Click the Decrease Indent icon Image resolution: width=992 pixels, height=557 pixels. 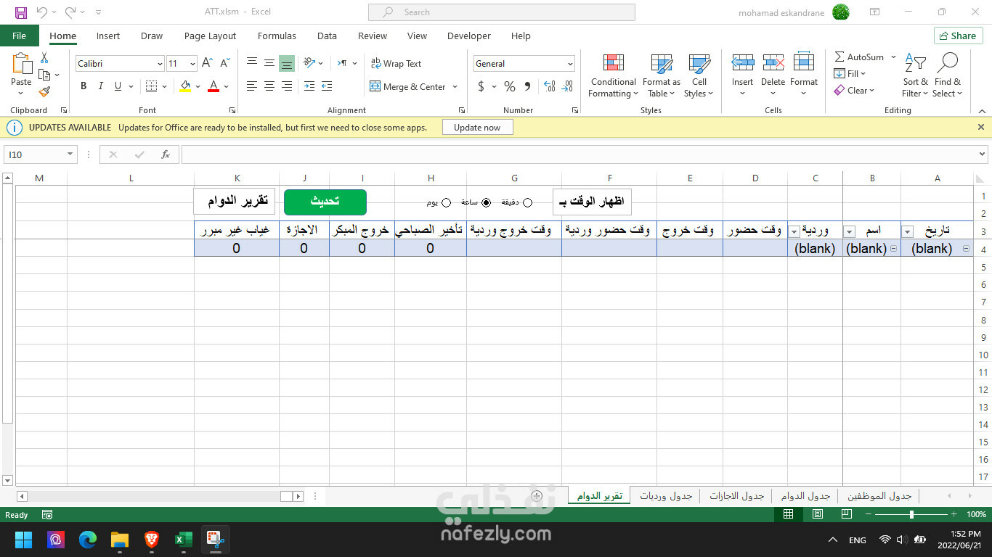[x=309, y=86]
